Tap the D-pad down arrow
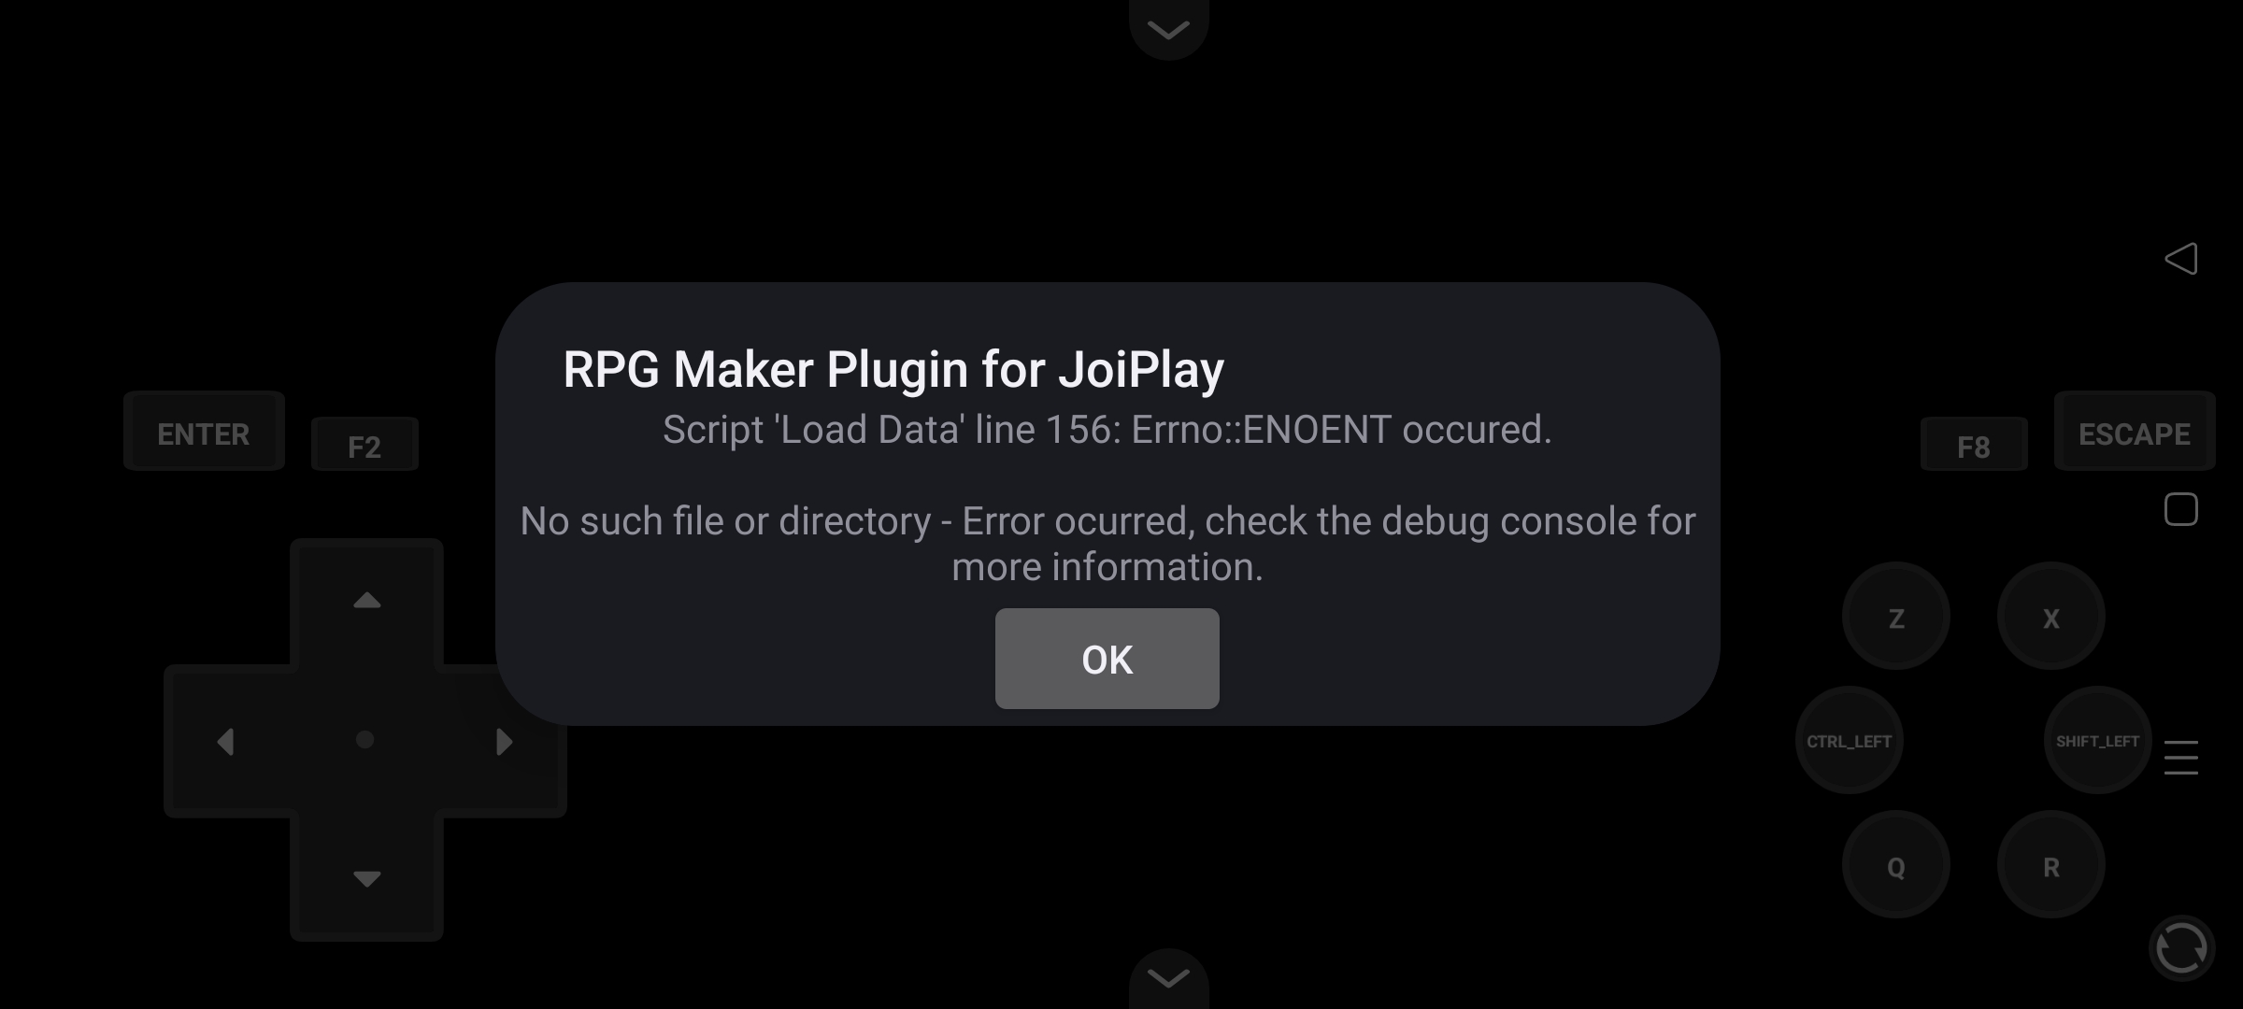Viewport: 2243px width, 1009px height. point(366,878)
